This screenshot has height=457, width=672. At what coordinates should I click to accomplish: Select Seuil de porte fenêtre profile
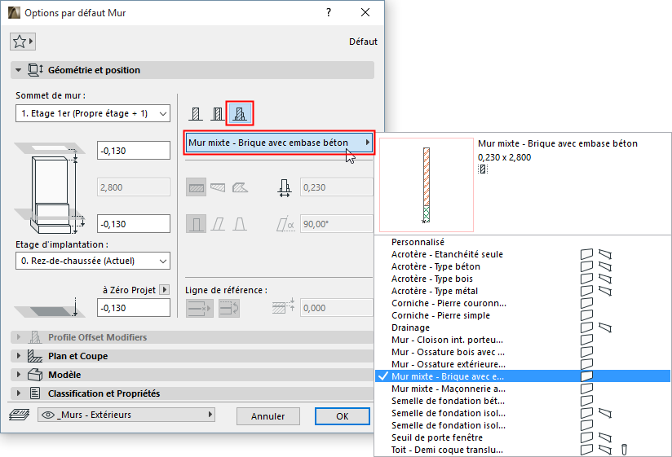pos(523,437)
